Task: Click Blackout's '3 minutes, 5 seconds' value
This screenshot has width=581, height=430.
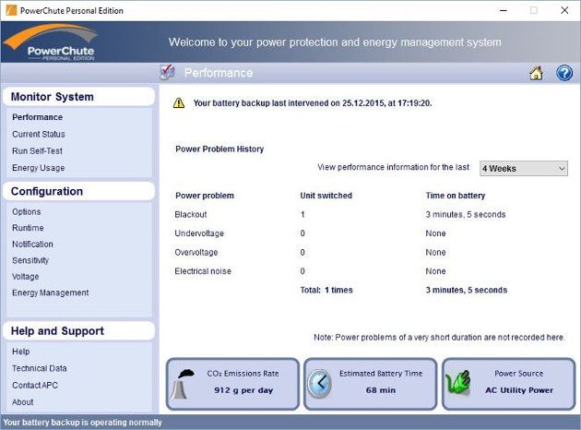Action: tap(466, 215)
